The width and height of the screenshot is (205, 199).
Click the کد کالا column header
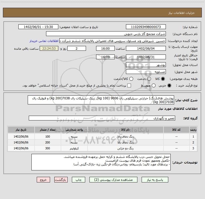click(176, 130)
